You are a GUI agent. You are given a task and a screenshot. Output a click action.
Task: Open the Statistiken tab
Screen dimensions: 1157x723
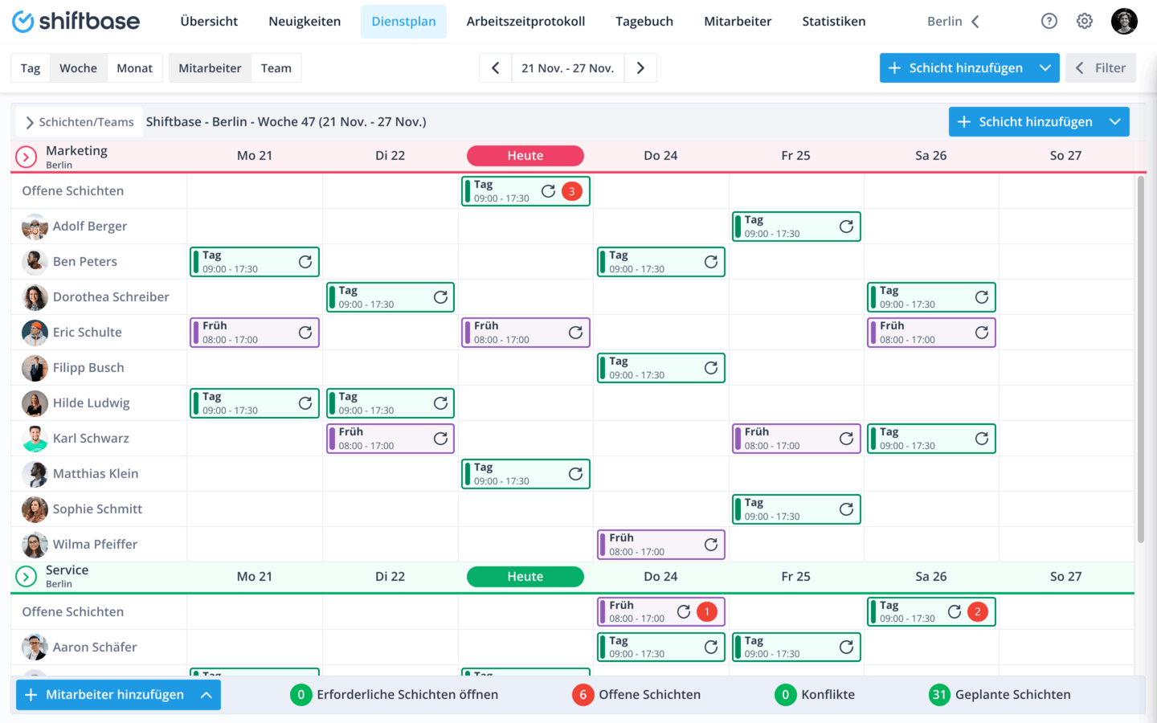tap(833, 22)
